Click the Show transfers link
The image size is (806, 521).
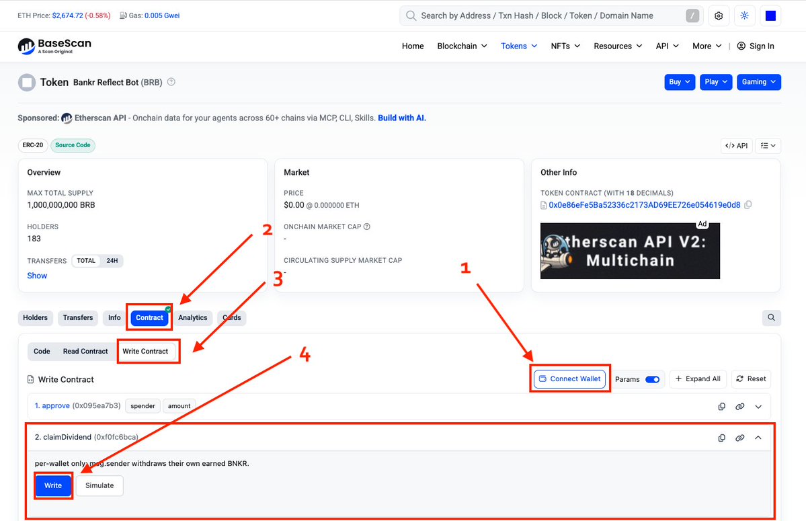37,276
